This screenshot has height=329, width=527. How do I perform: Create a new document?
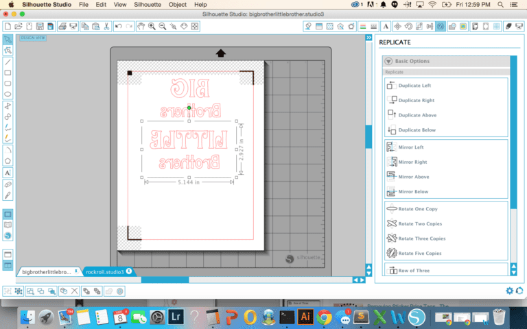8,26
